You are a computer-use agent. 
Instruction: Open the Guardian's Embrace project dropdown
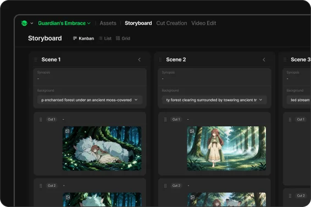point(64,23)
